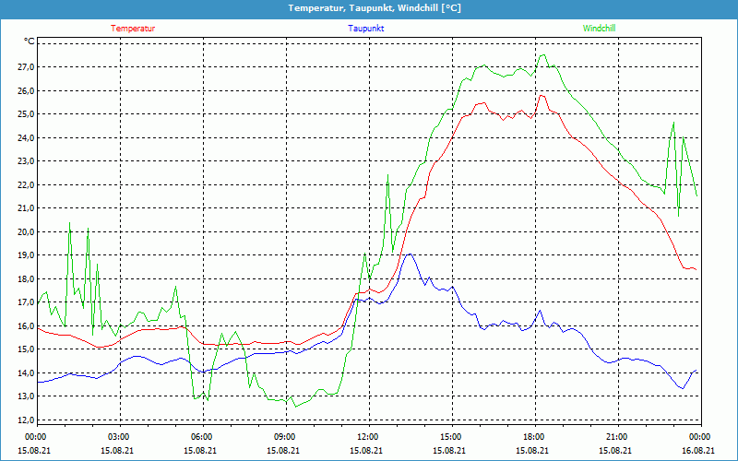Click the 06:00 time axis label
The image size is (738, 461).
pyautogui.click(x=202, y=437)
